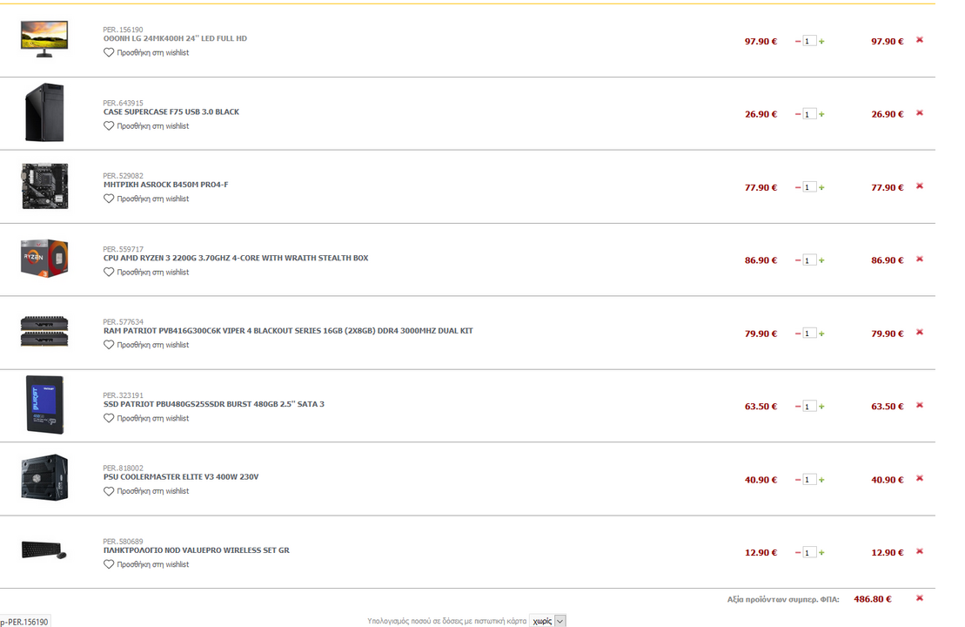The image size is (965, 627).
Task: Decrease quantity of Supercase F75 case
Action: pyautogui.click(x=798, y=114)
